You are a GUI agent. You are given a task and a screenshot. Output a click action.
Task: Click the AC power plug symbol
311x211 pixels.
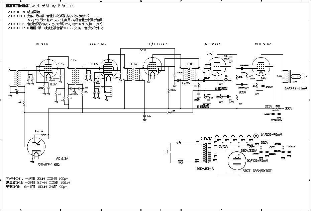pos(167,152)
